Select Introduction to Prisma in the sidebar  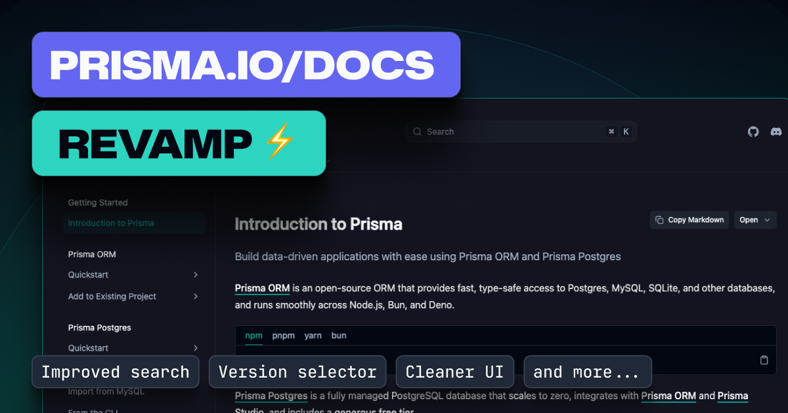(111, 223)
